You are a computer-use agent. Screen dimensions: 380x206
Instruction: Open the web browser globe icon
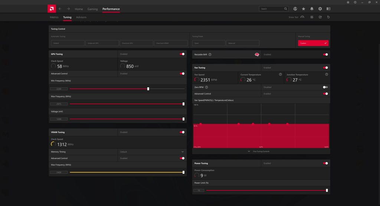295,9
